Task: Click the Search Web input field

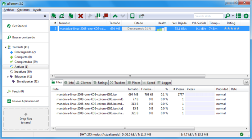Action: coord(208,16)
